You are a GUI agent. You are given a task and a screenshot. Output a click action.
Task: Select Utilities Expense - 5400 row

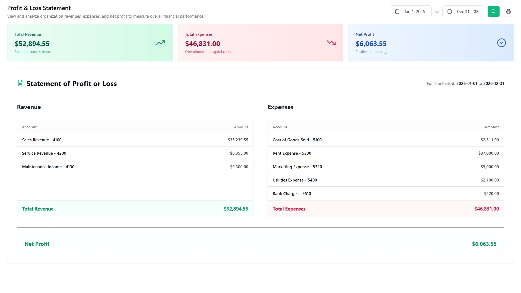386,180
